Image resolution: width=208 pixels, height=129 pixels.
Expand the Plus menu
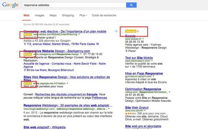tap(83, 15)
